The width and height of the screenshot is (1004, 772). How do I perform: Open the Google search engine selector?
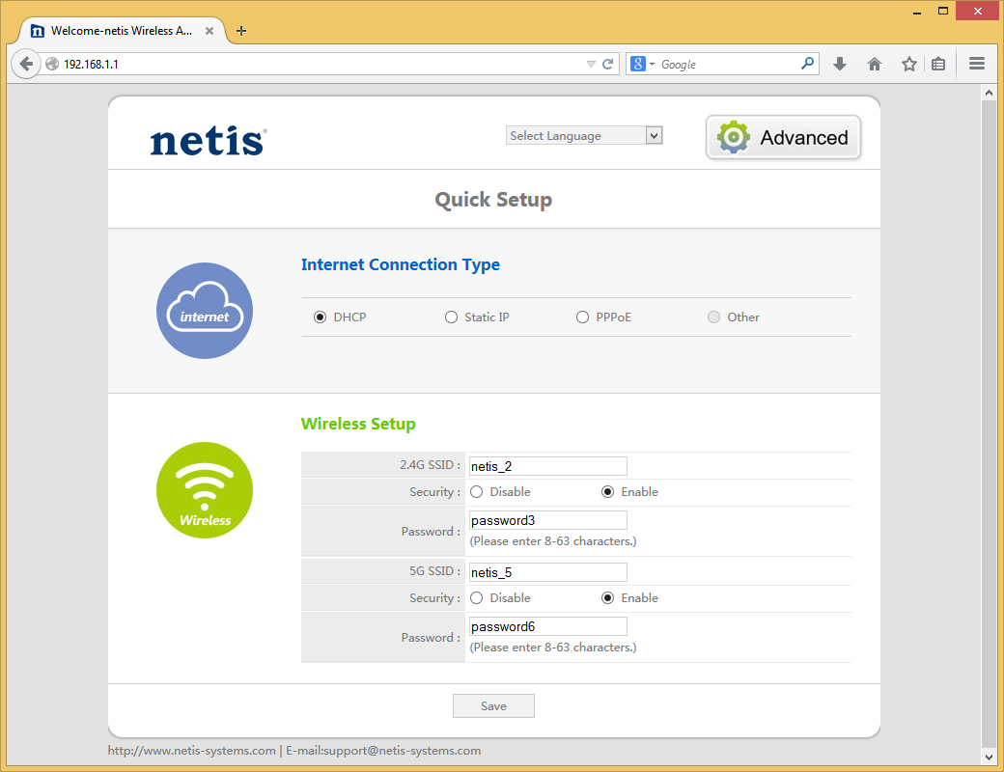[x=643, y=64]
